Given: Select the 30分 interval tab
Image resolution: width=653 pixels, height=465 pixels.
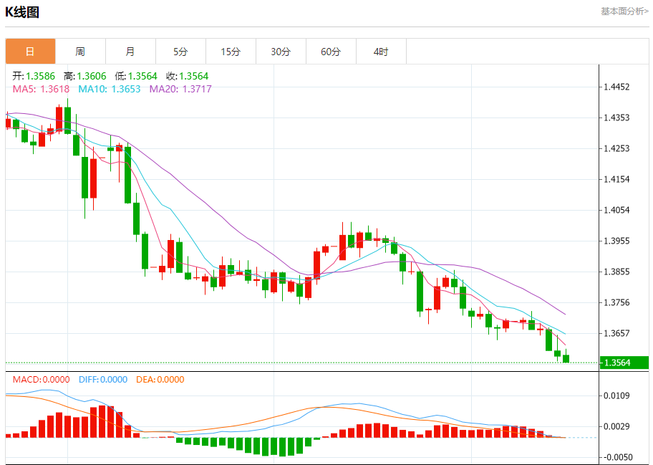Looking at the screenshot, I should pyautogui.click(x=281, y=52).
